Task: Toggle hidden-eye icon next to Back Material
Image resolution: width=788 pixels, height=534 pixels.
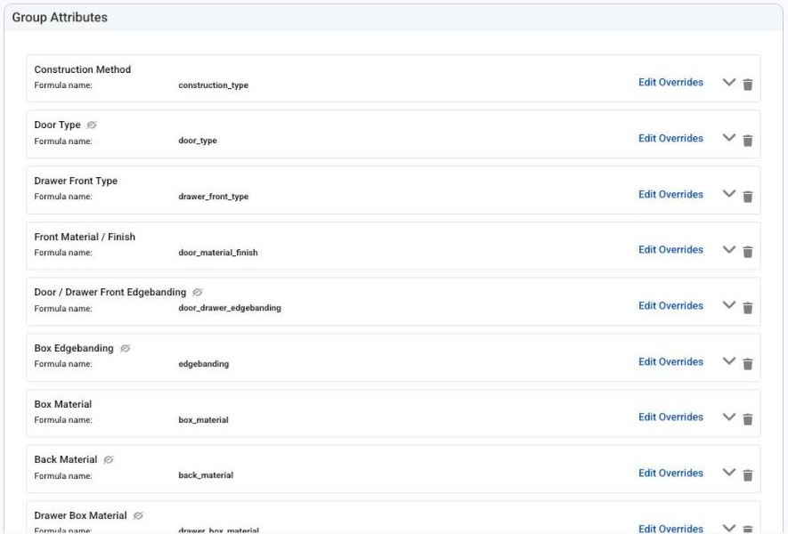Action: click(x=109, y=459)
